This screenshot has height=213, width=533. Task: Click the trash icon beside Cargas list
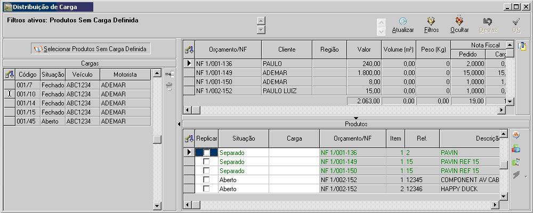click(169, 87)
